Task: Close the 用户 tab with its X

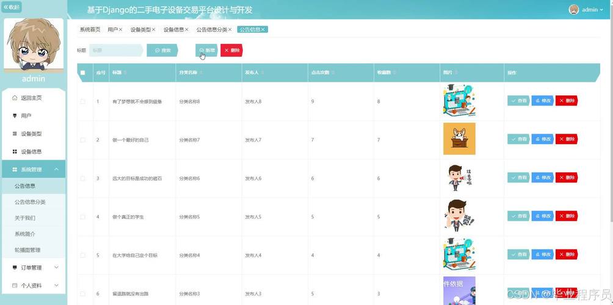Action: click(120, 29)
